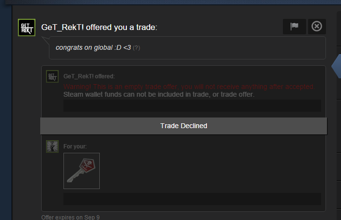Open GeT_RekT! offered you a trade title

point(99,28)
